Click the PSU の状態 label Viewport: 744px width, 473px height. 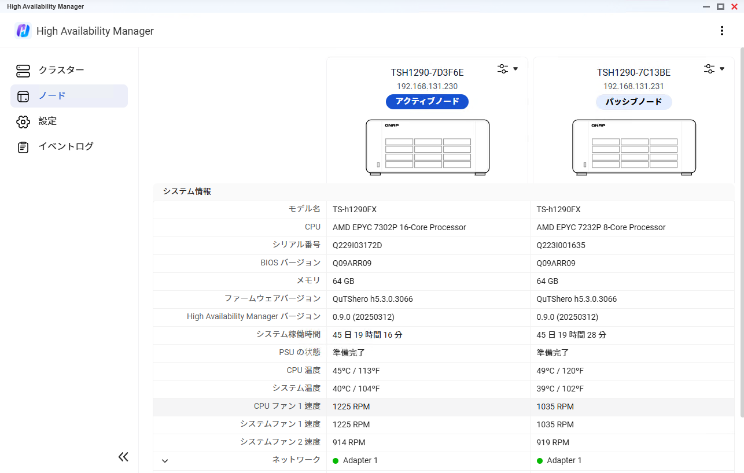coord(300,353)
